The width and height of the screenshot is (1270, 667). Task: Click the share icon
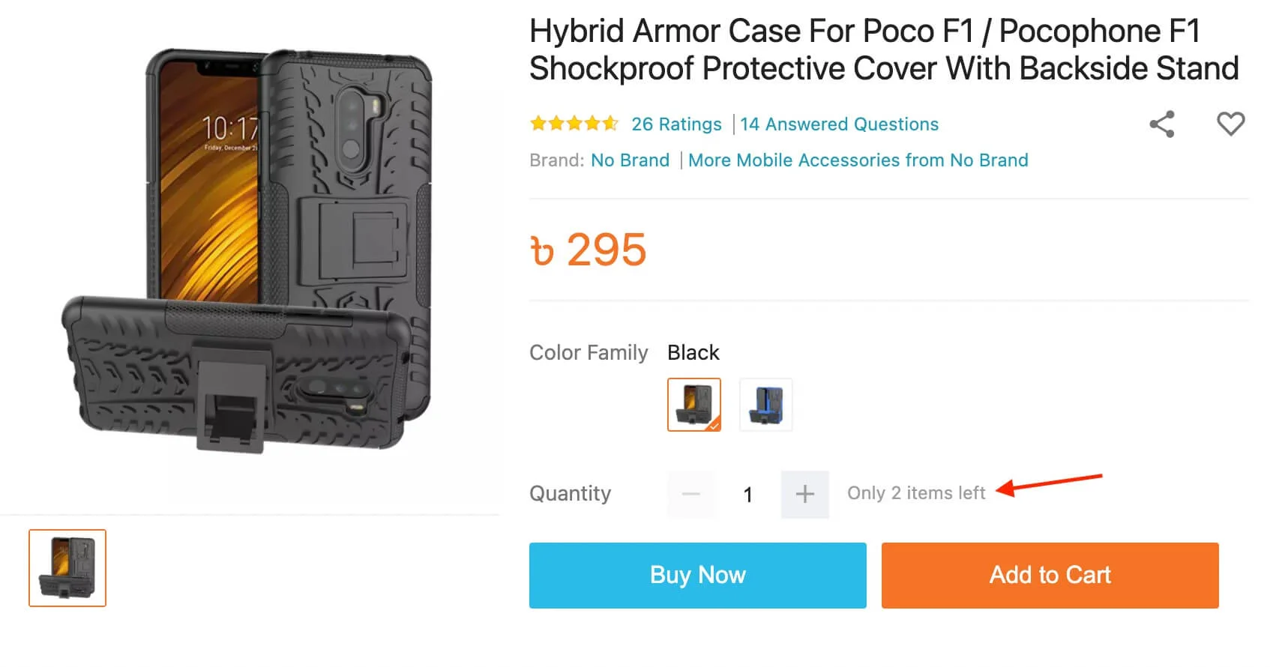(1161, 124)
